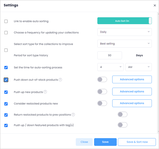Open Advanced options for out-of-stock products
Image resolution: width=159 pixels, height=149 pixels.
[132, 80]
